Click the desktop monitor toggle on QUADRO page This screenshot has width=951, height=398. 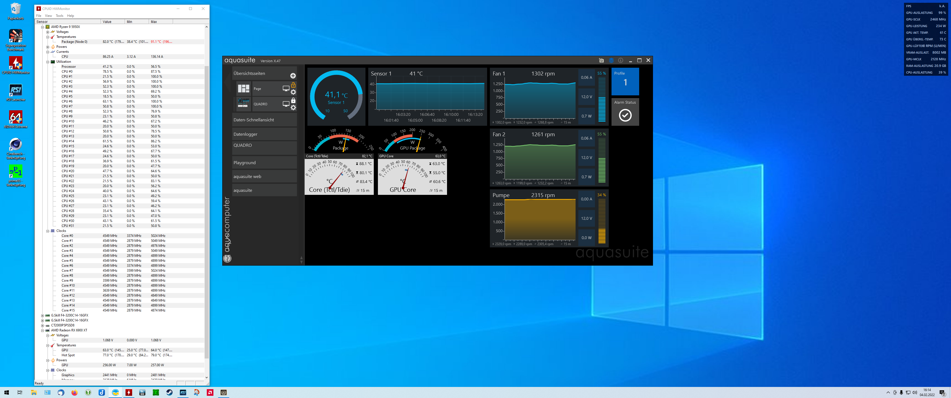pyautogui.click(x=286, y=104)
